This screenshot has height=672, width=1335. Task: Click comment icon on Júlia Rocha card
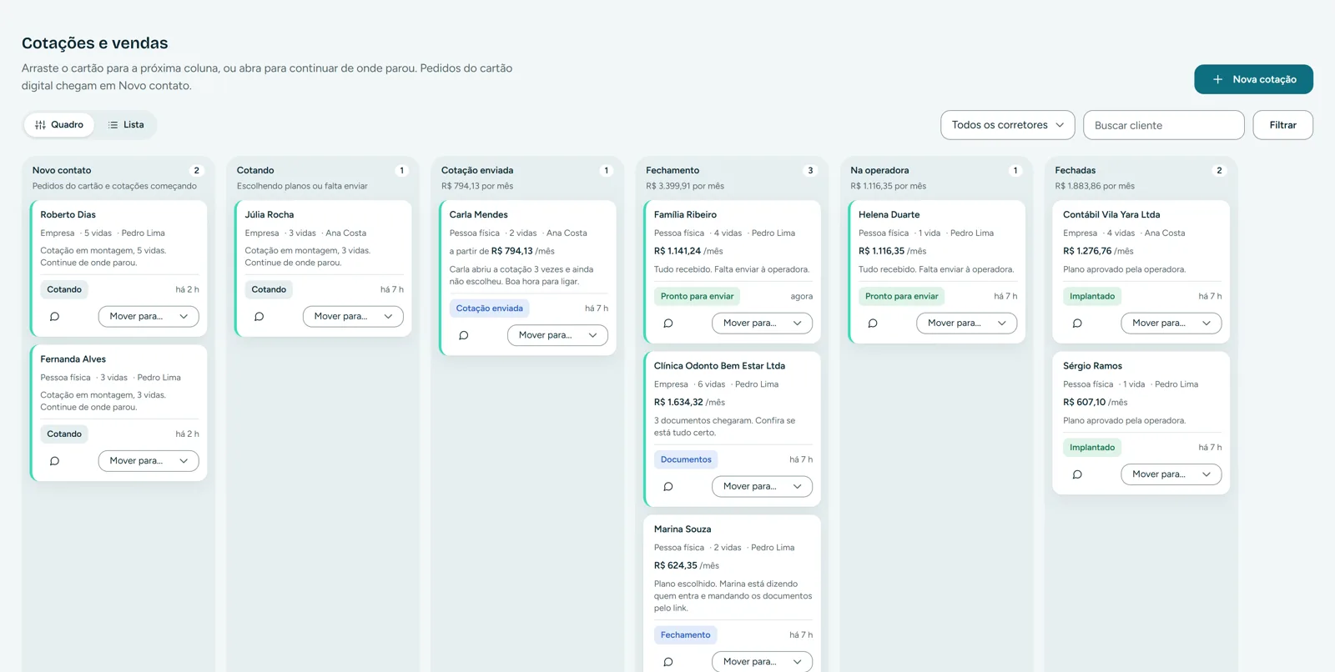259,317
